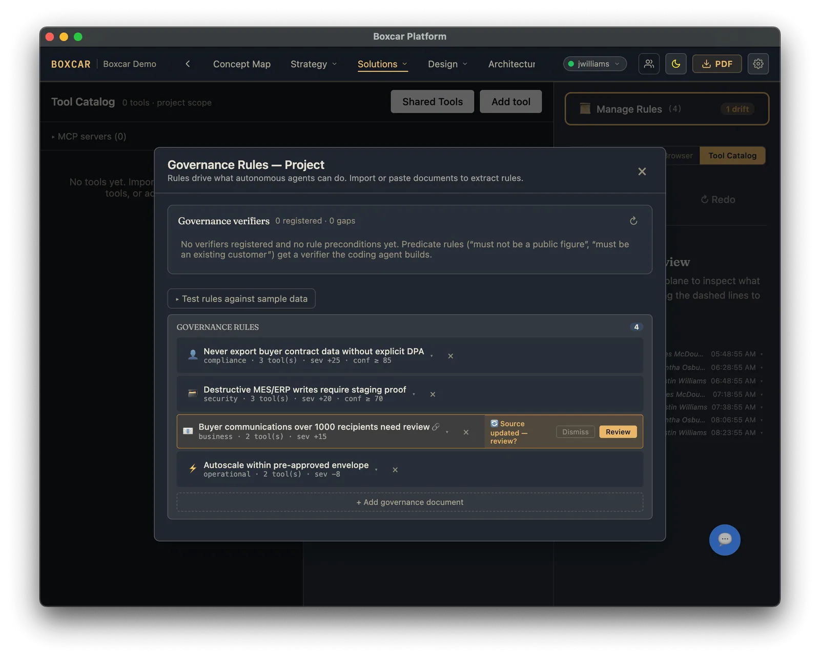Viewport: 820px width, 659px height.
Task: Switch to the Tool Catalog tab
Action: (732, 156)
